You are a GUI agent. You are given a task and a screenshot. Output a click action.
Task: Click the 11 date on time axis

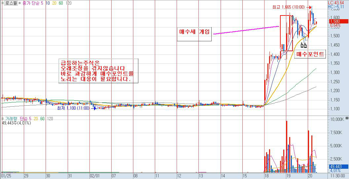point(157,176)
